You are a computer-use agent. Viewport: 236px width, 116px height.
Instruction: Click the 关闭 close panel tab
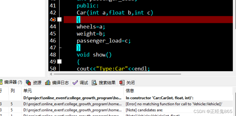127,83
